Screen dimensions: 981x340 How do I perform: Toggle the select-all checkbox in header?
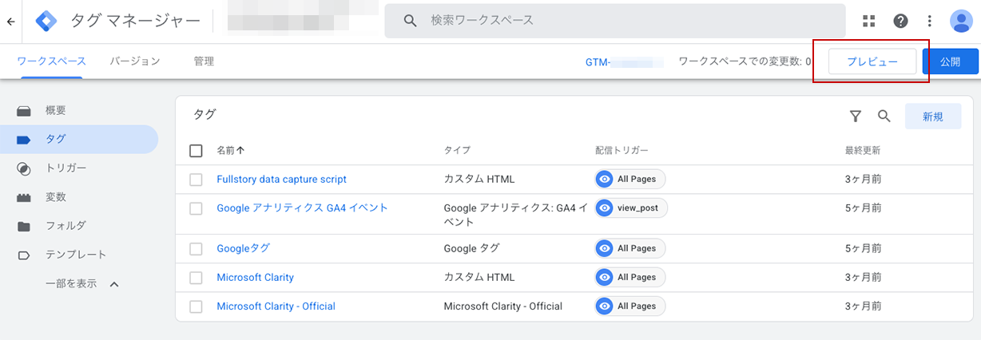pos(196,150)
